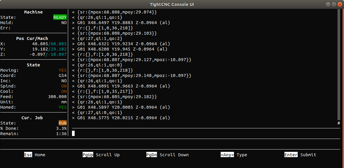Screen dimensions: 344x168
Task: Click the Y position 19.182/29.182 value
Action: click(49, 49)
